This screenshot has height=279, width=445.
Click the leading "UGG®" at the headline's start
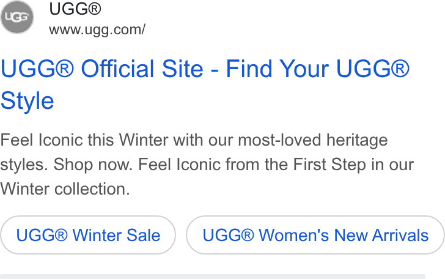[x=37, y=69]
